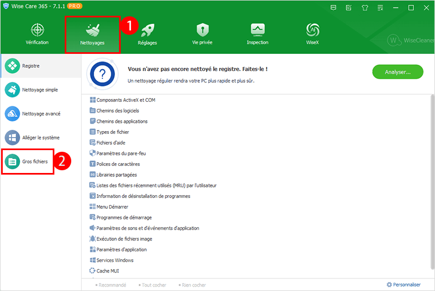Click the Paramètres d'application icon

(92, 249)
